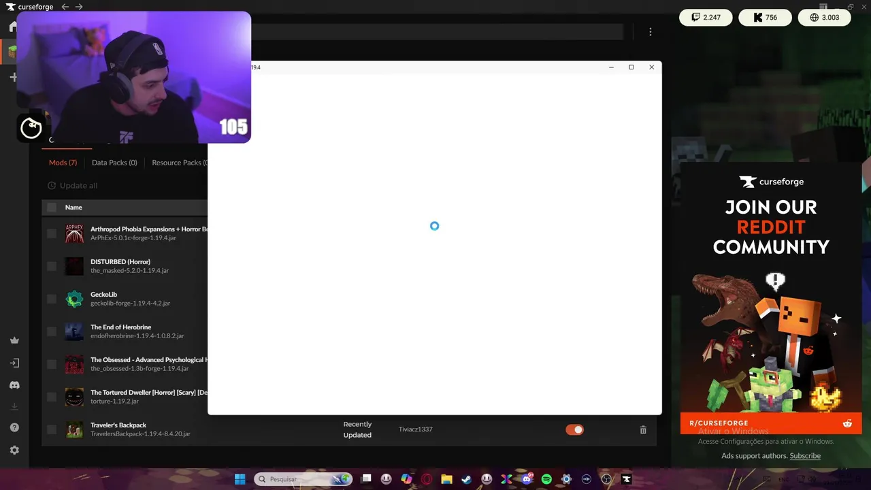Switch to the Data Packs (0) tab

(x=114, y=163)
